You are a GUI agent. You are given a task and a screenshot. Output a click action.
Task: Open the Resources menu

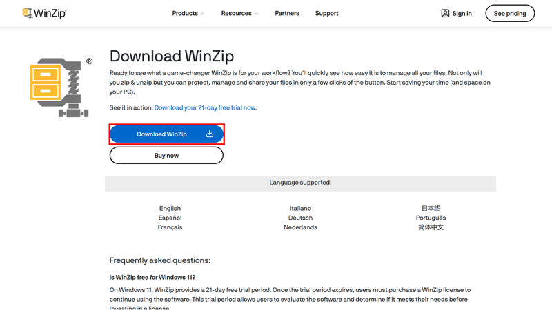239,13
